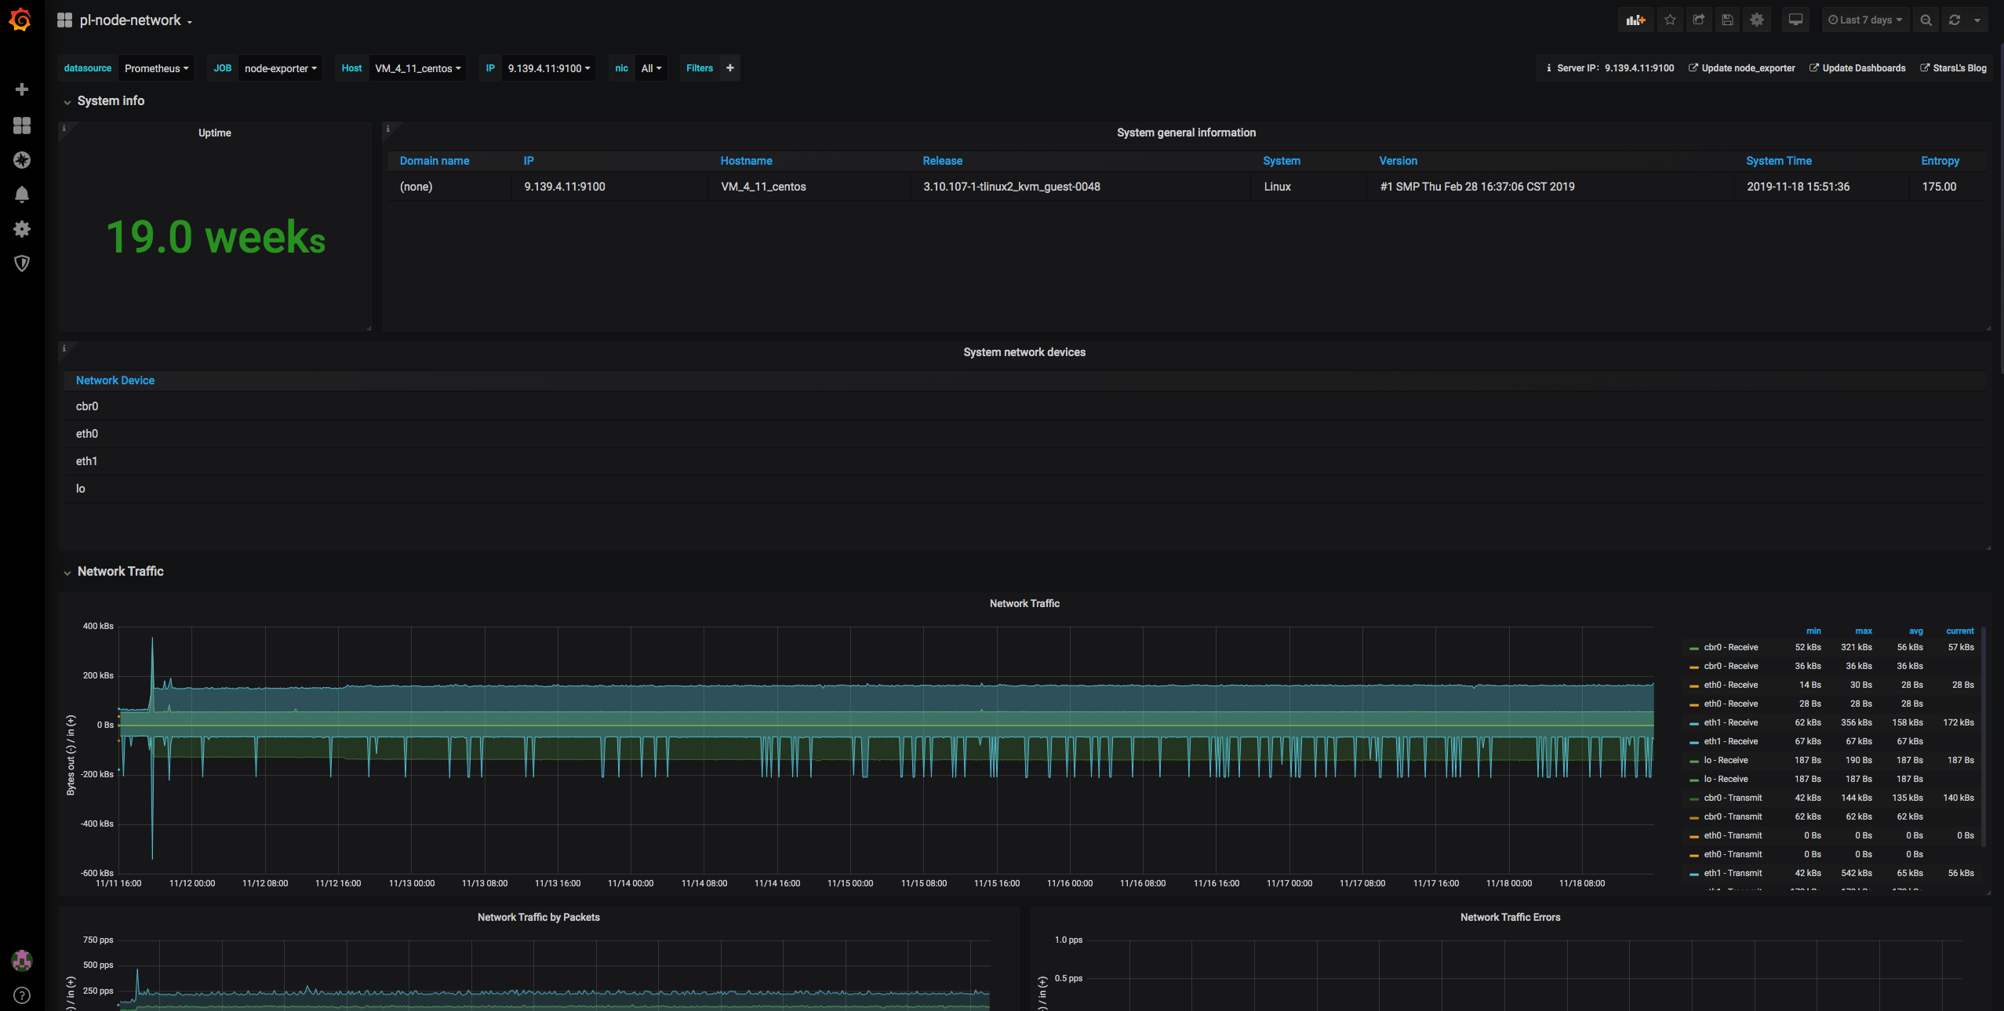The height and width of the screenshot is (1011, 2004).
Task: Open Alerting bell in sidebar
Action: pos(22,195)
